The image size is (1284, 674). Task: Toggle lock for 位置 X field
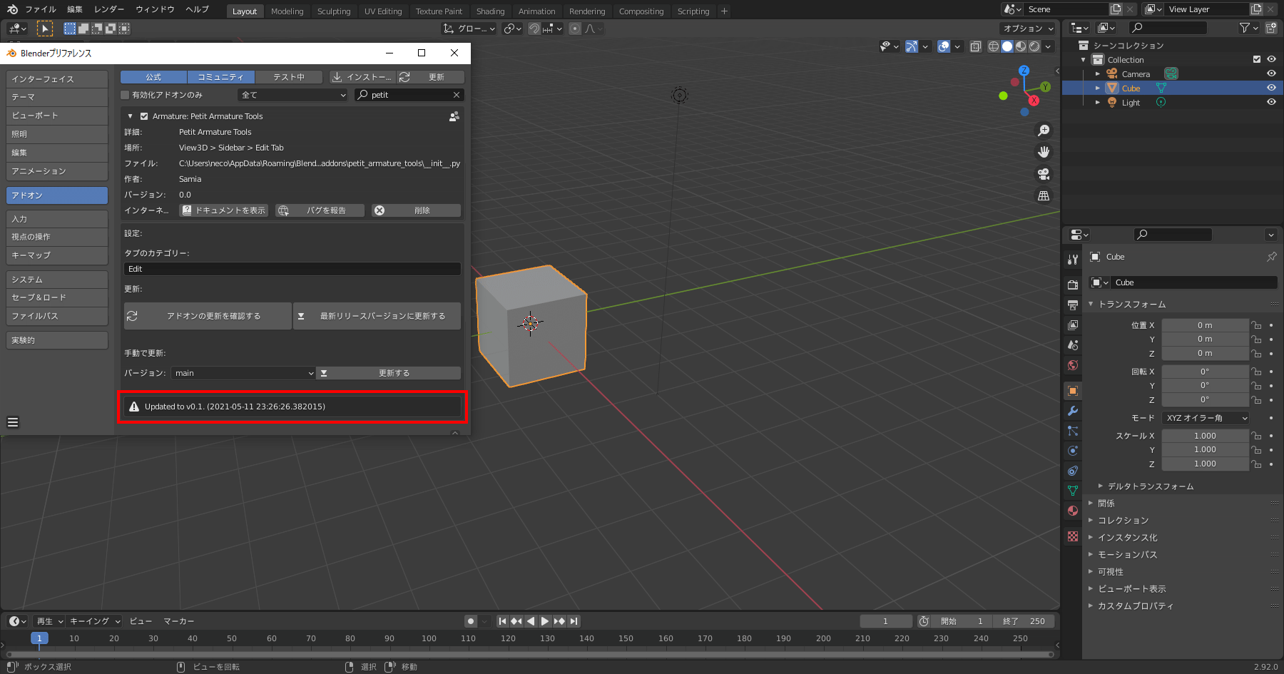click(x=1256, y=325)
